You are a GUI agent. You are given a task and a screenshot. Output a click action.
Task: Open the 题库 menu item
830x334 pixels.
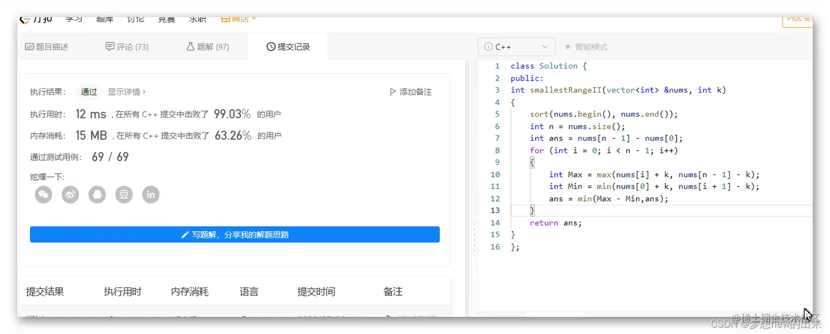(x=104, y=18)
